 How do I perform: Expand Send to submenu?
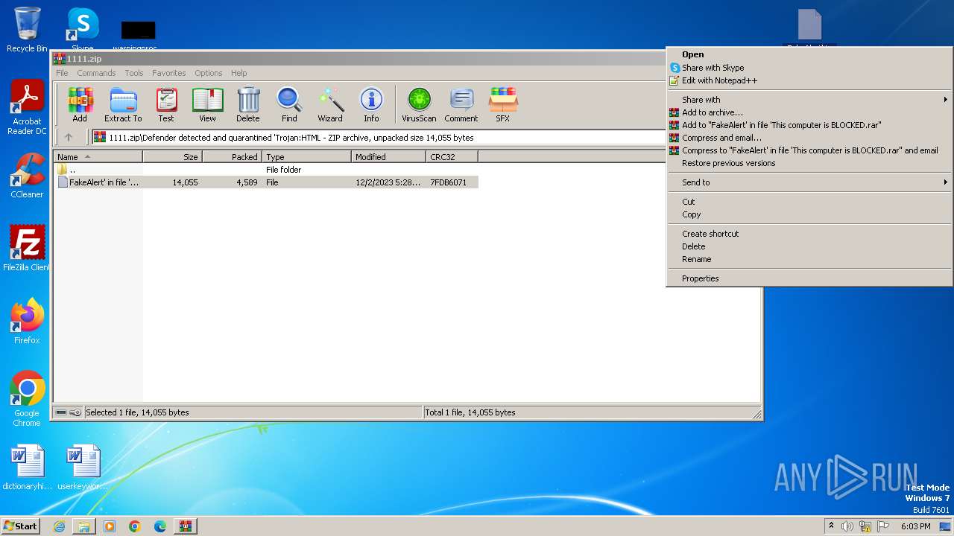click(809, 182)
